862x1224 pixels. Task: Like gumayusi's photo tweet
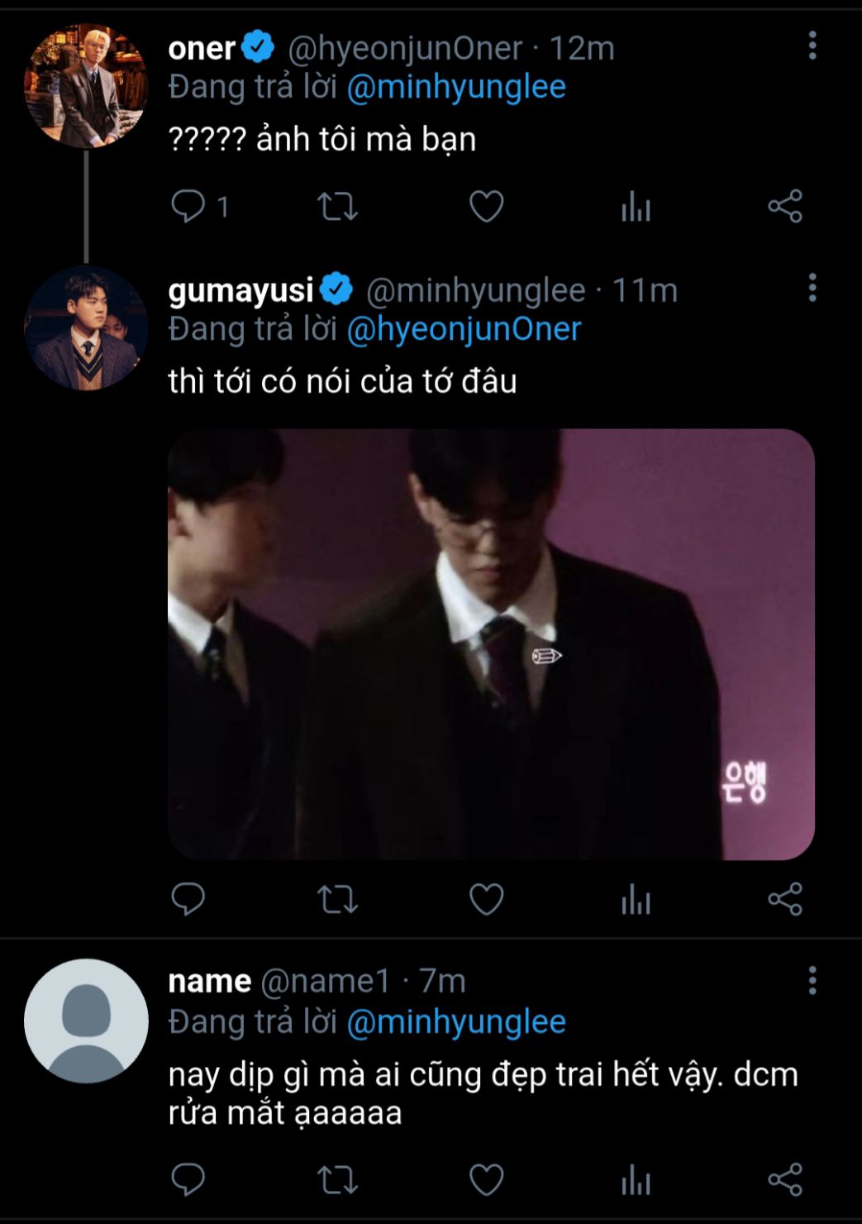pos(486,899)
